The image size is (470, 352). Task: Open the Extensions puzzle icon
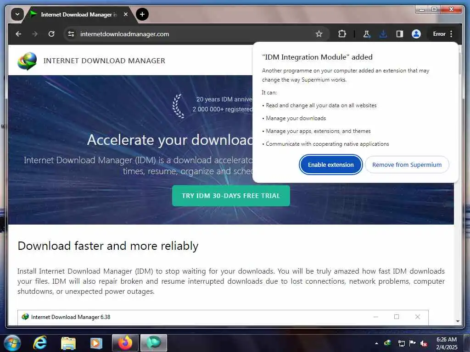click(x=342, y=34)
